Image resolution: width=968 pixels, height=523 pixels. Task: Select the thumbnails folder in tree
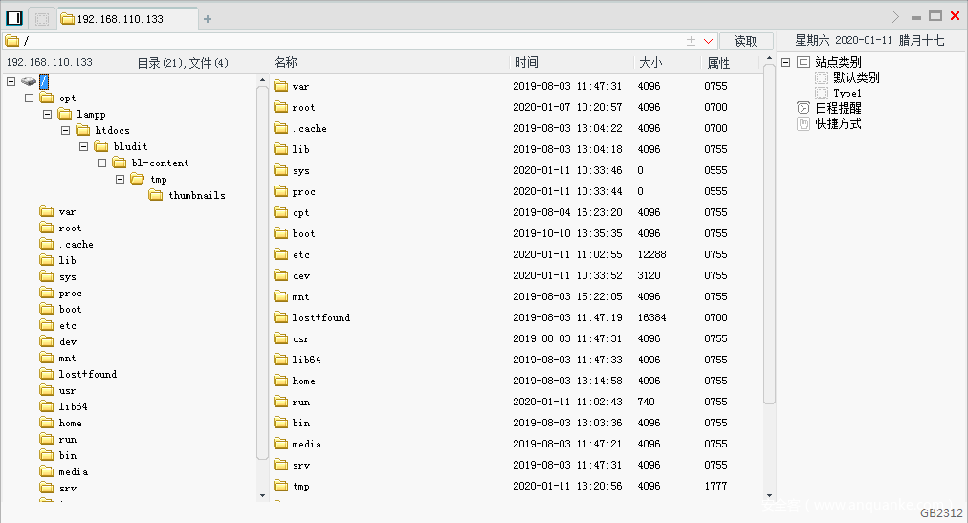click(x=196, y=195)
